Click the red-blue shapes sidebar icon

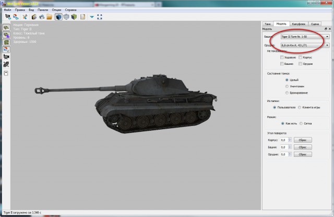[6, 50]
